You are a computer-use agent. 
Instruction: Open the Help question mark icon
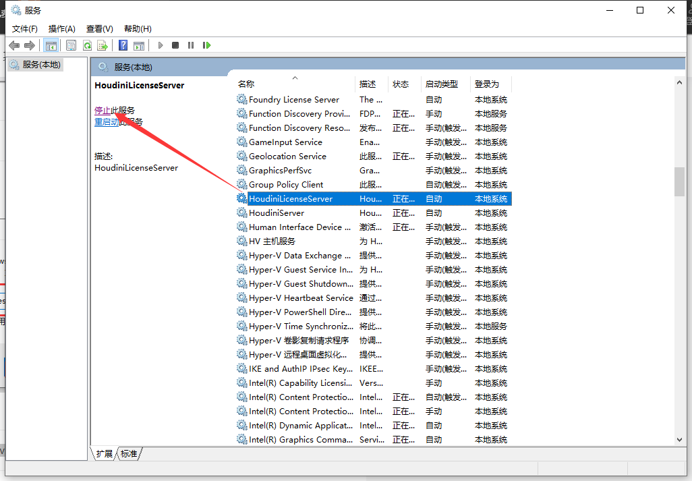(123, 45)
